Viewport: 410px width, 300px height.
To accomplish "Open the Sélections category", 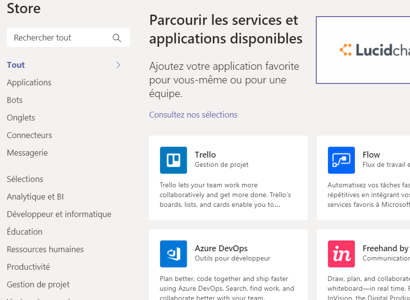I will 25,179.
